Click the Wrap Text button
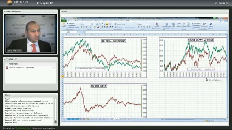The image size is (232, 130). [120, 24]
